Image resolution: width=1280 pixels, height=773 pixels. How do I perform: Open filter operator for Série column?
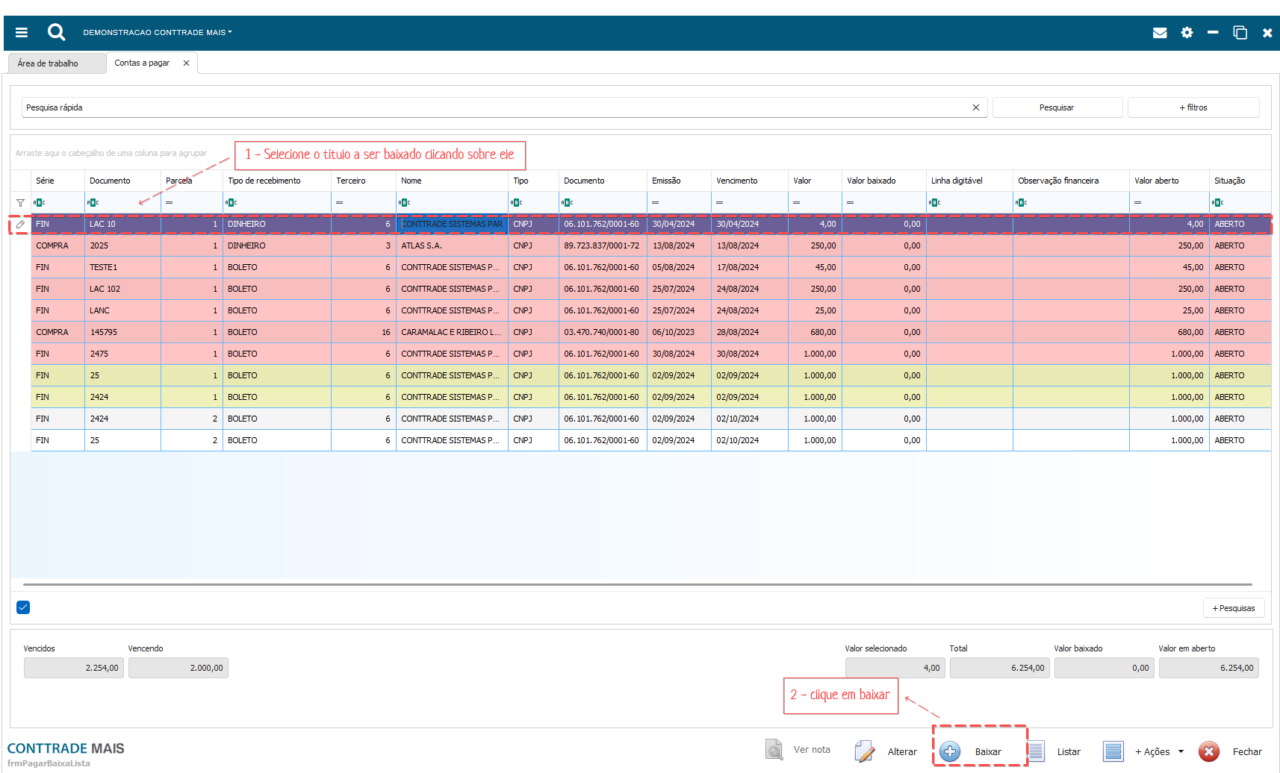40,203
